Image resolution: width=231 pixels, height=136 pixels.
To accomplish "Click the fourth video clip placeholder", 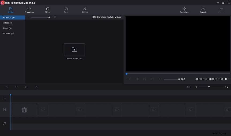I will 135,110.
